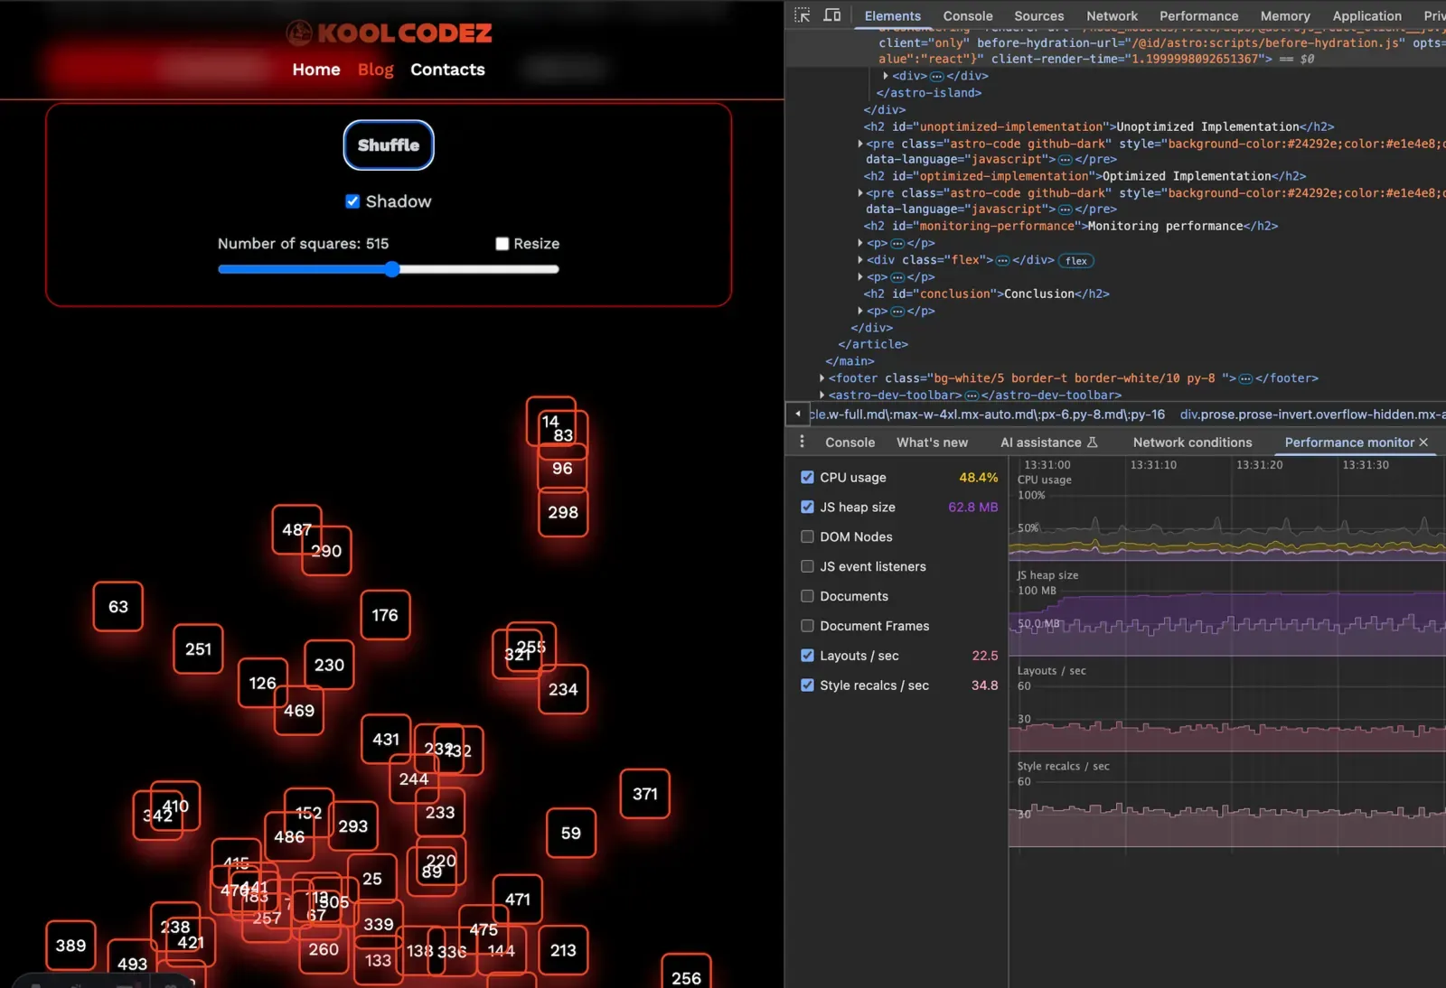Image resolution: width=1446 pixels, height=988 pixels.
Task: Expand the conclusion paragraph element
Action: 859,311
